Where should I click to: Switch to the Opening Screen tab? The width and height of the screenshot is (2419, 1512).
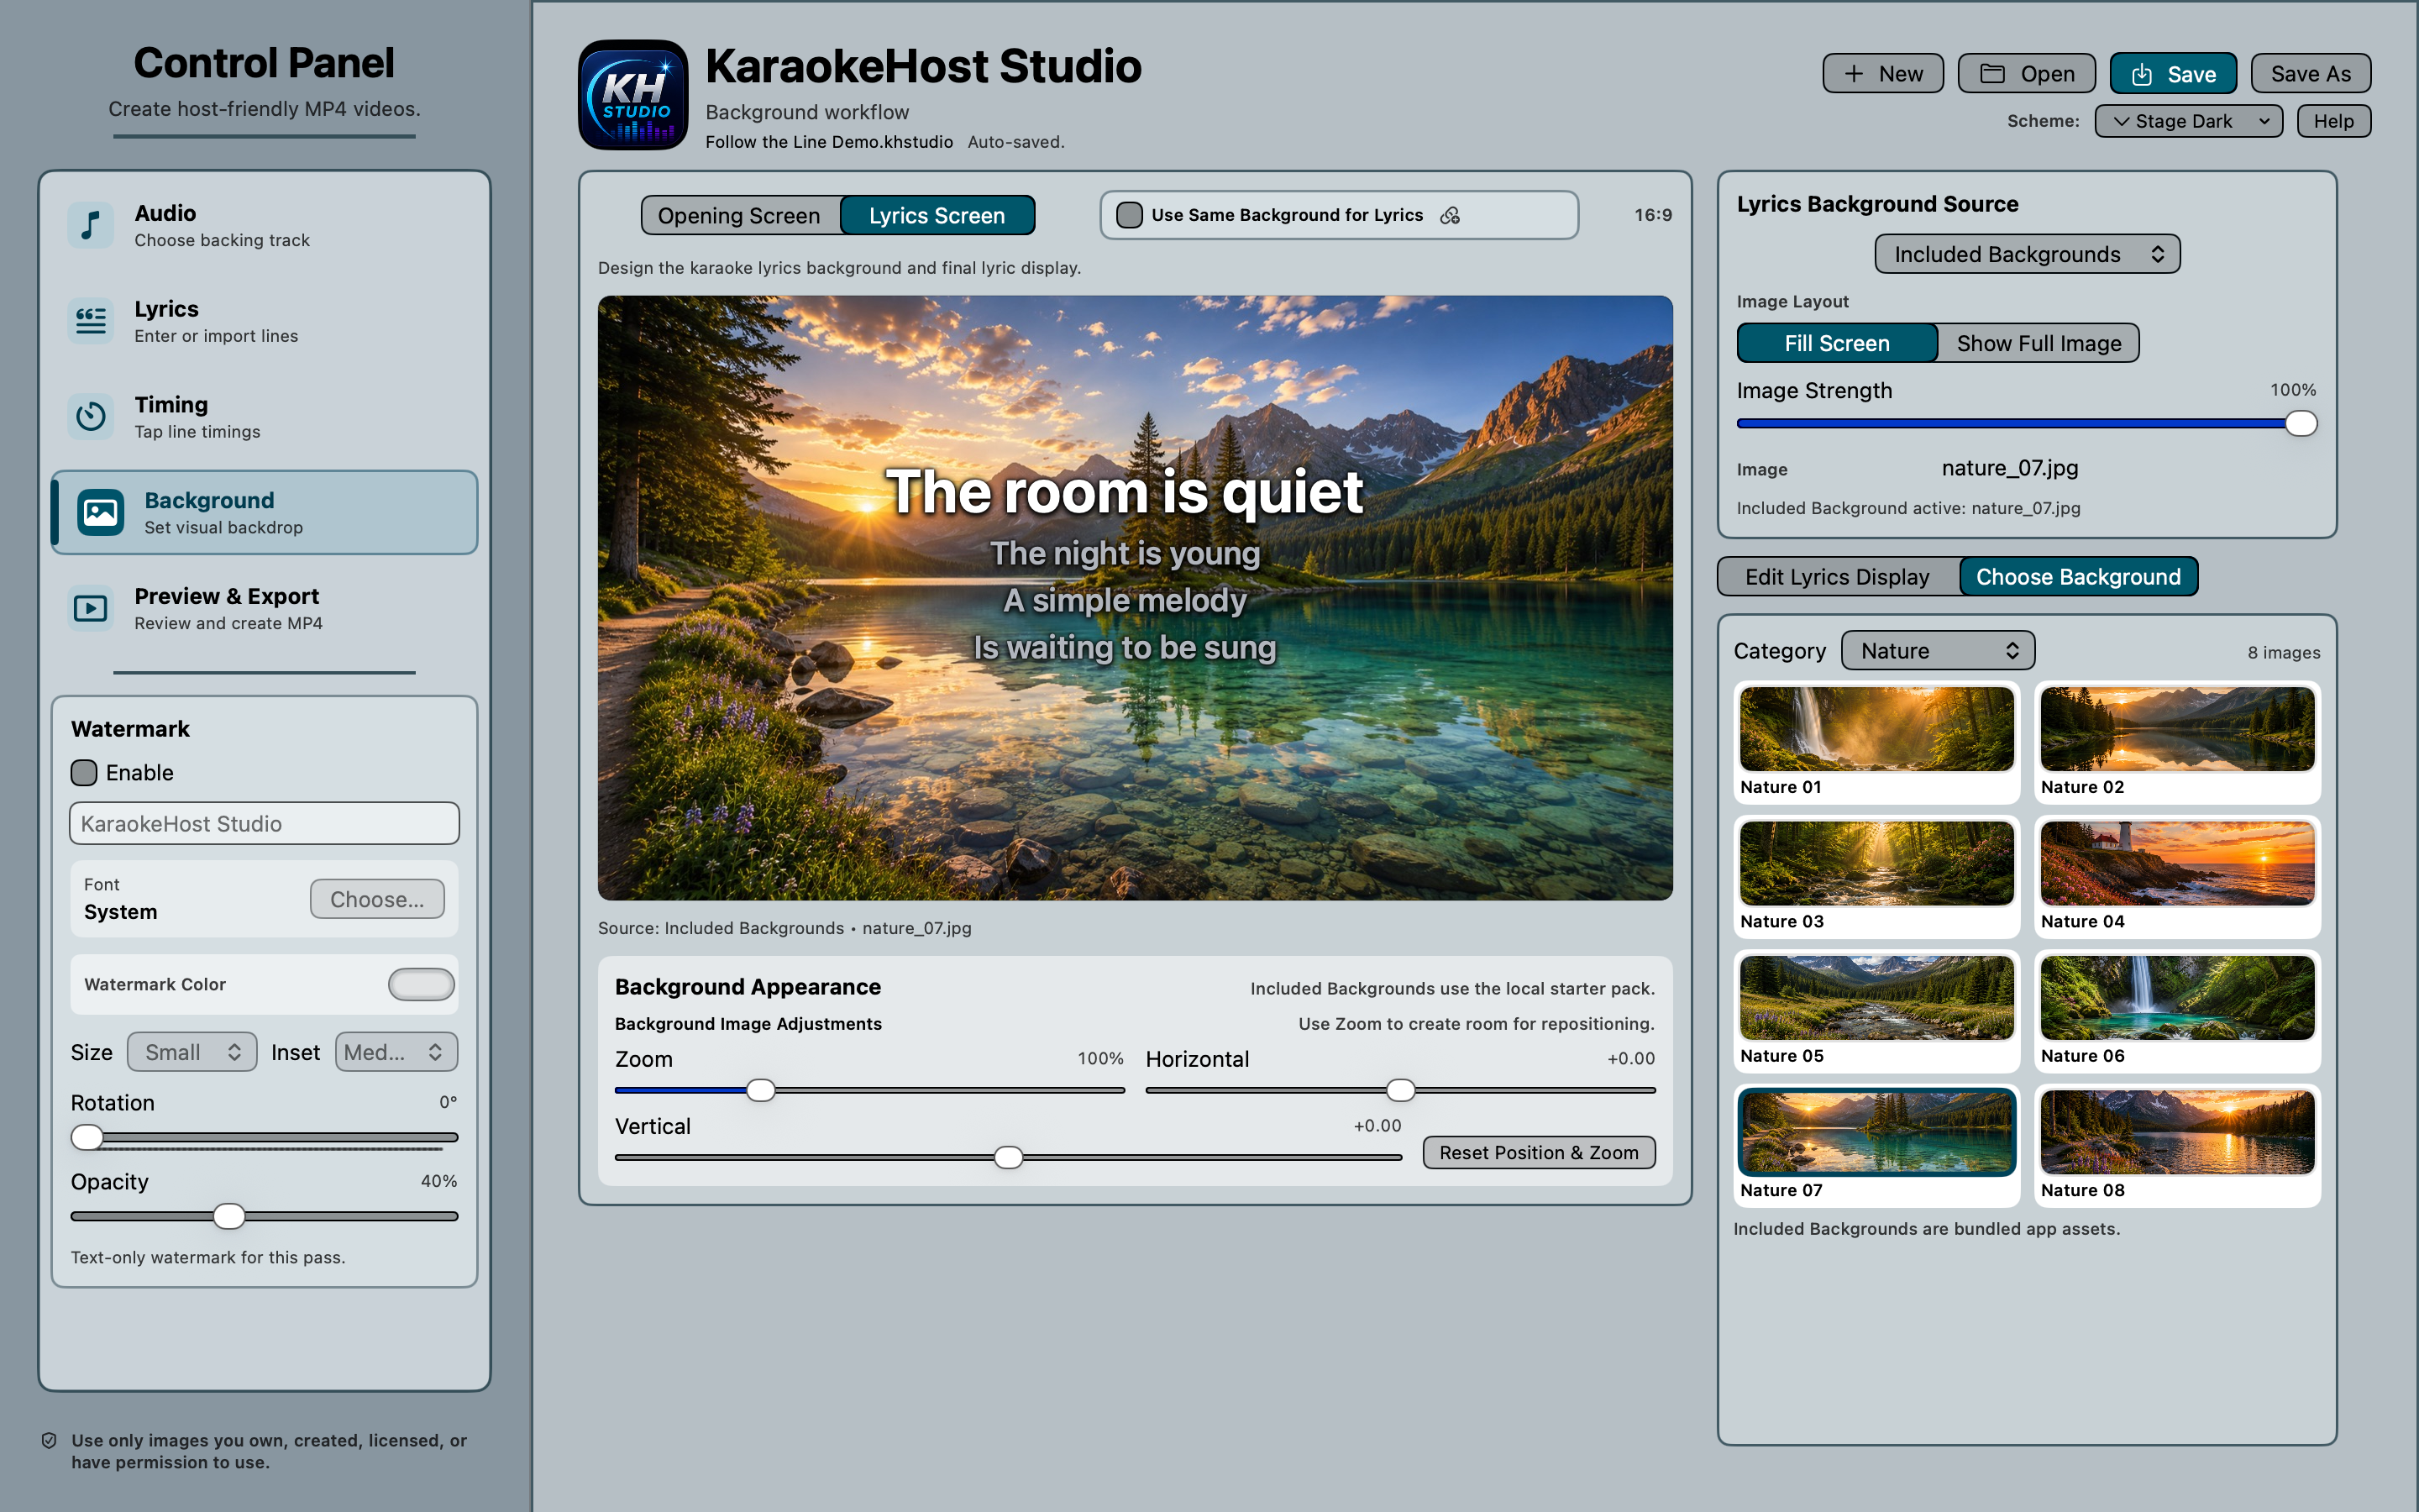pos(740,215)
